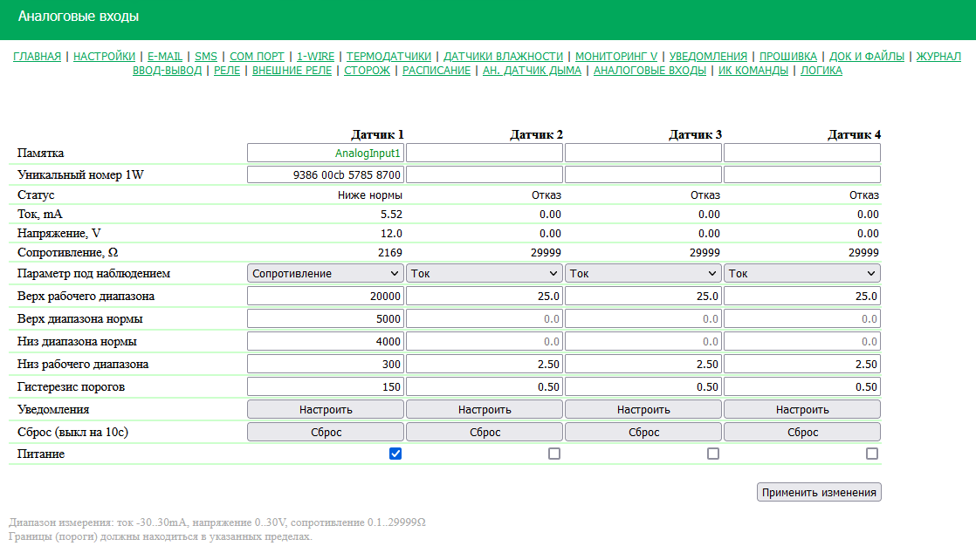The image size is (976, 553).
Task: Click Низ рабочего диапазона field with 300
Action: click(x=326, y=364)
